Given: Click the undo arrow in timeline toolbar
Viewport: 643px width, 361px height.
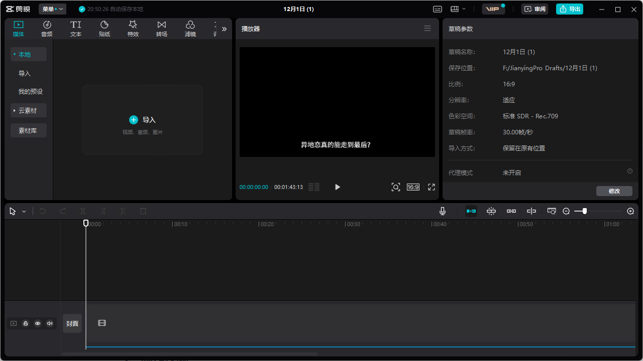Looking at the screenshot, I should coord(43,211).
